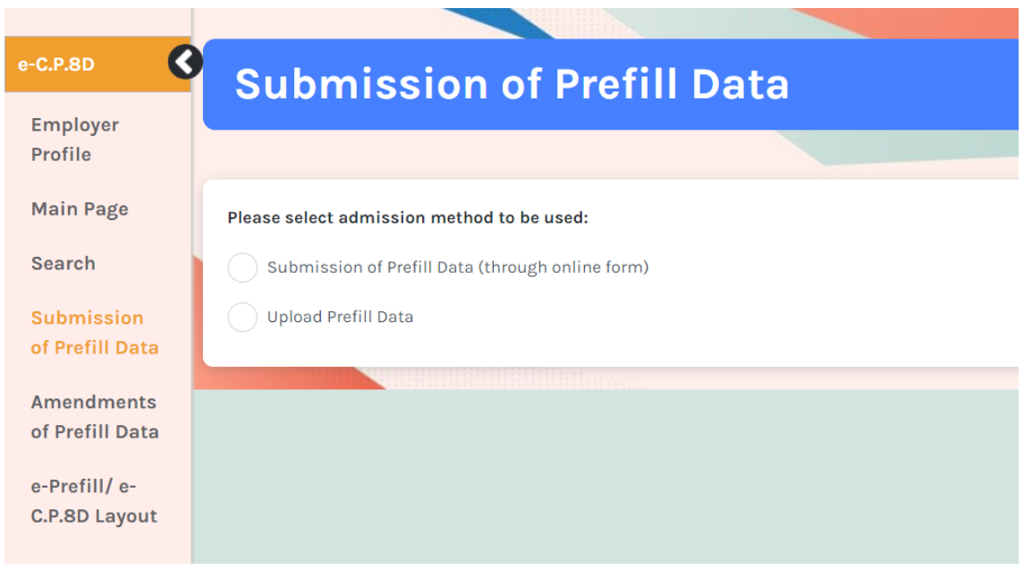Select Submission of Prefill Data in sidebar
Image resolution: width=1024 pixels, height=570 pixels.
tap(94, 332)
